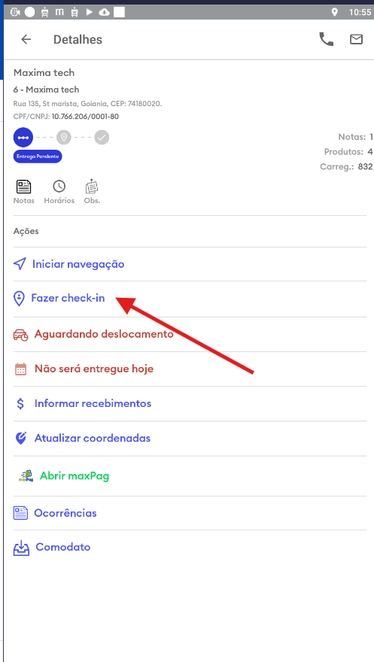The height and width of the screenshot is (662, 374).
Task: Select the map pin step in progress tracker
Action: pyautogui.click(x=64, y=137)
